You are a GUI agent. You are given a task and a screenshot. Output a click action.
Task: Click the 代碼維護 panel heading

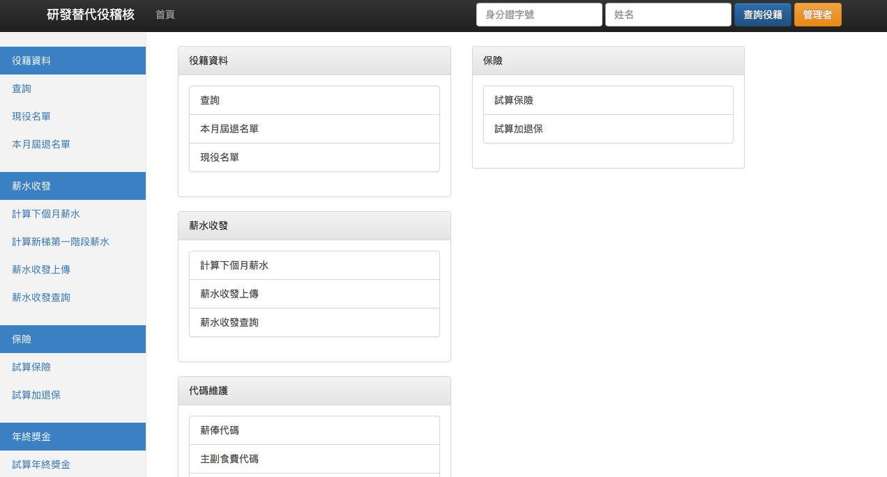point(314,391)
